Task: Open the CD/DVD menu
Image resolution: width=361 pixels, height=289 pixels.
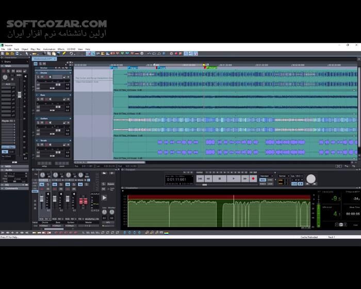Action: [71, 49]
